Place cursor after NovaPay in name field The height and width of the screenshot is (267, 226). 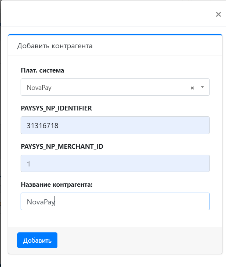[x=55, y=201]
